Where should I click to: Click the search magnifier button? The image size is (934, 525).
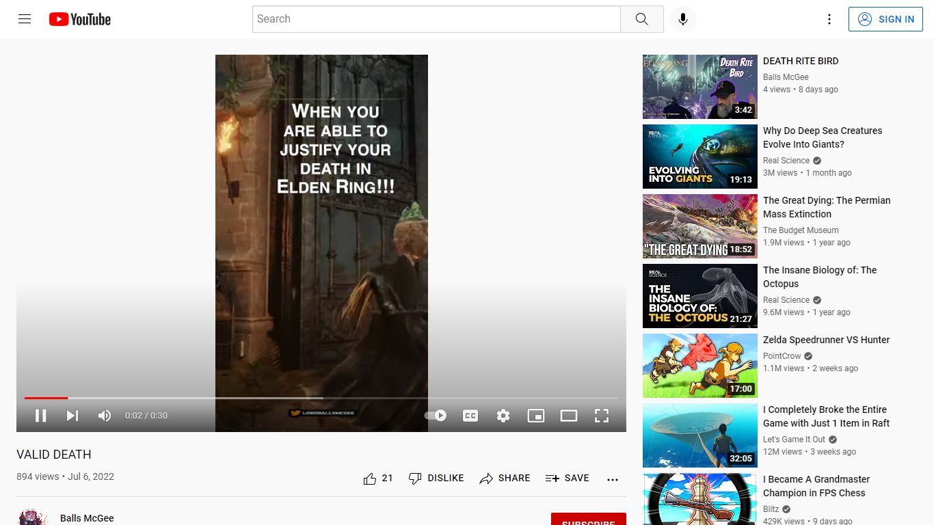coord(641,19)
